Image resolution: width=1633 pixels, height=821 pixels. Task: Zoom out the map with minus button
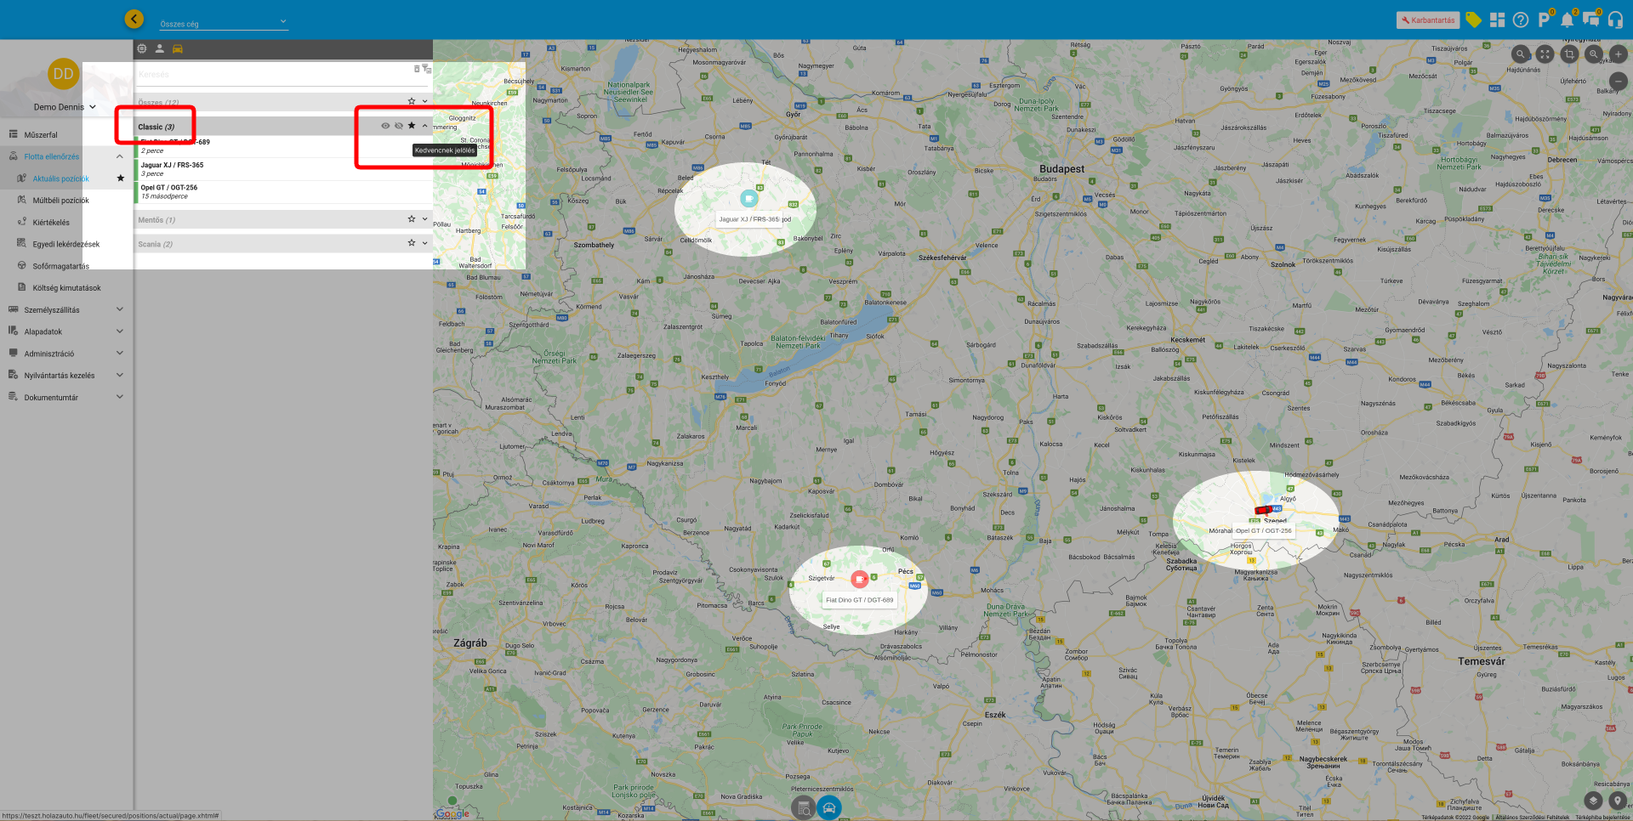tap(1619, 82)
